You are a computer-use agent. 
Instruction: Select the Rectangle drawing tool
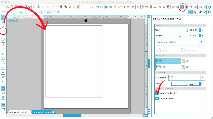3,31
